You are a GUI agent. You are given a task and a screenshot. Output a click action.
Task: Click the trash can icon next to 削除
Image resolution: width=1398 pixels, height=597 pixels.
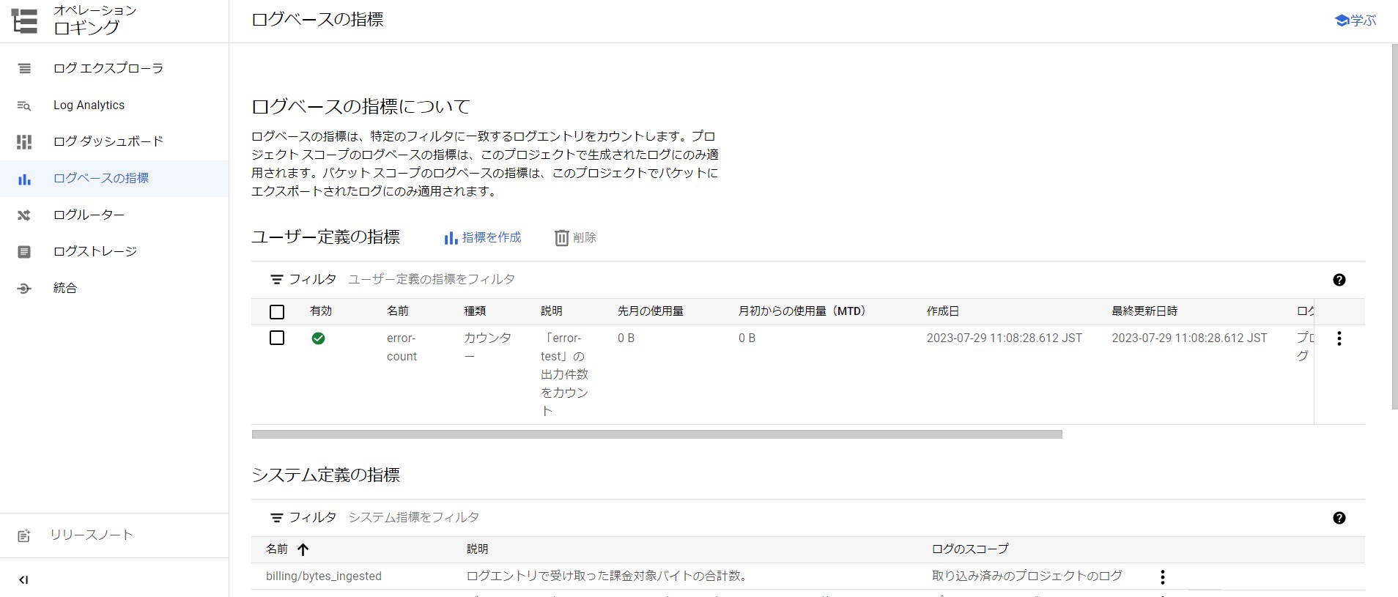(x=561, y=237)
